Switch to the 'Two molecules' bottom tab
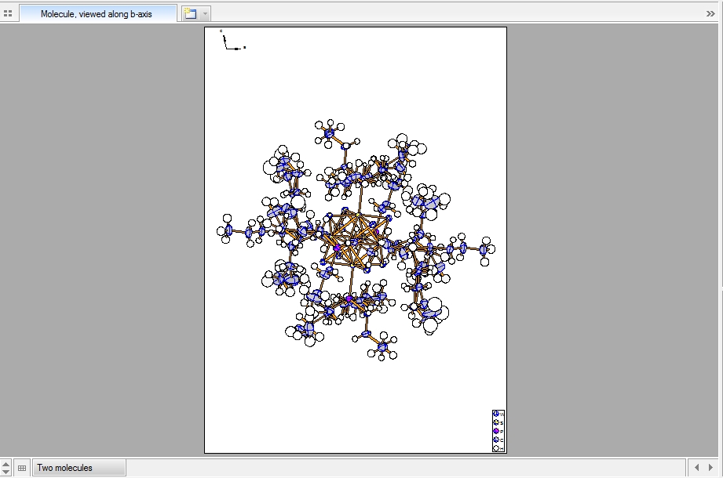The image size is (723, 478). 78,468
